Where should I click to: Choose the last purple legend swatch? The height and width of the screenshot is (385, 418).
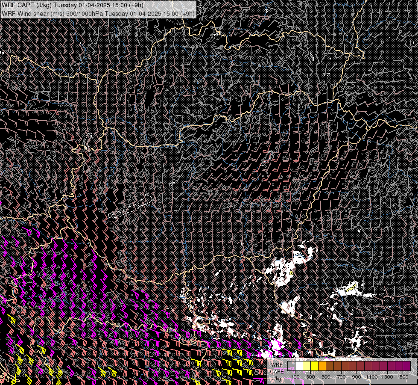(x=406, y=366)
